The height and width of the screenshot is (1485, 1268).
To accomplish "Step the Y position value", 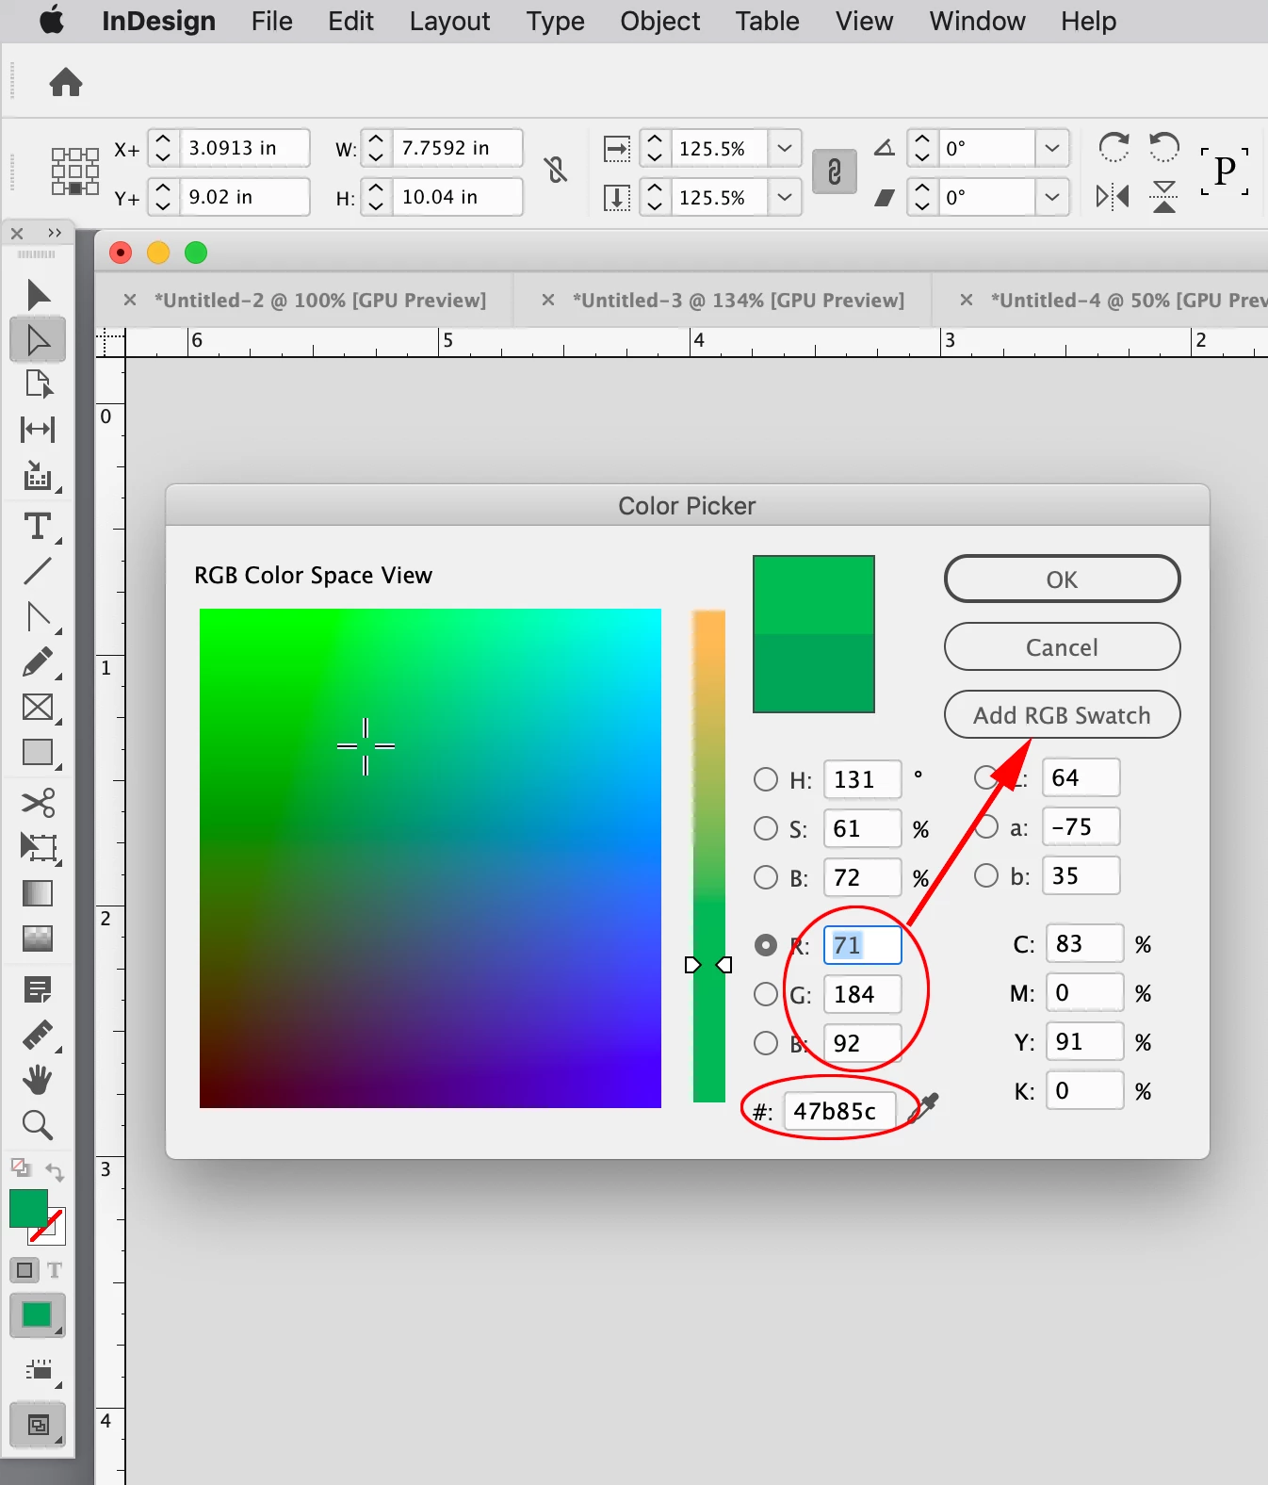I will tap(163, 197).
